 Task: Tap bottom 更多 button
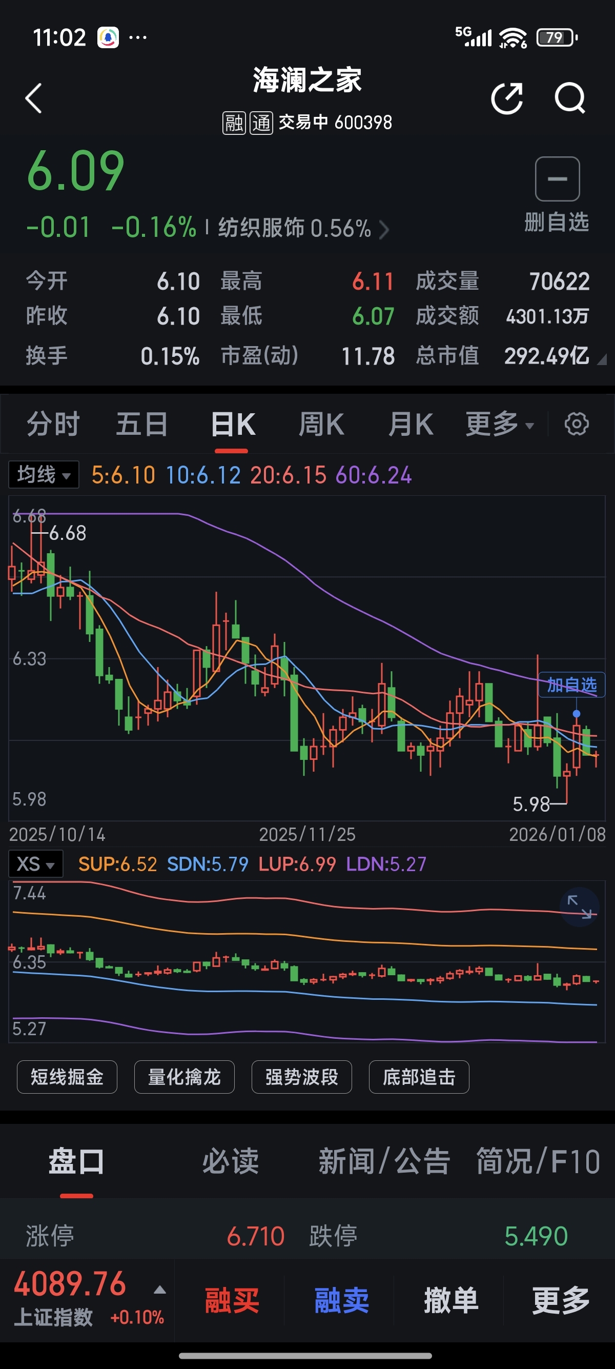[x=561, y=1300]
